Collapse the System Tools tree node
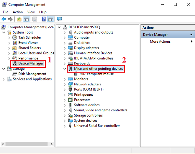The width and height of the screenshot is (195, 154). 4,32
